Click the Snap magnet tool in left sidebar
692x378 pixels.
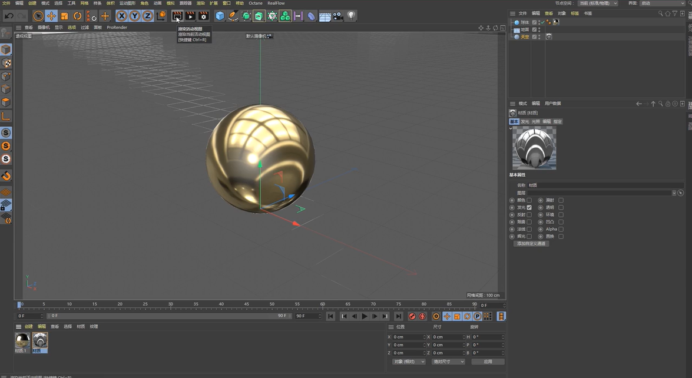(x=6, y=175)
